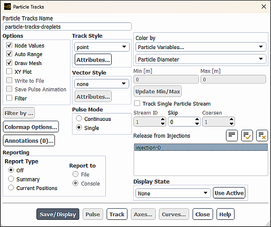This screenshot has height=227, width=271.
Task: Enable Track Single Particle Stream
Action: 137,104
